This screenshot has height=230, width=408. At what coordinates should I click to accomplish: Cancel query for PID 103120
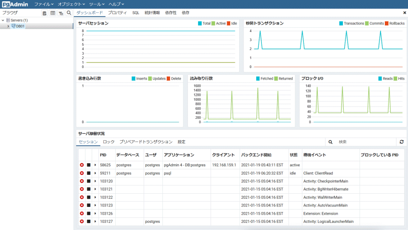pos(89,181)
